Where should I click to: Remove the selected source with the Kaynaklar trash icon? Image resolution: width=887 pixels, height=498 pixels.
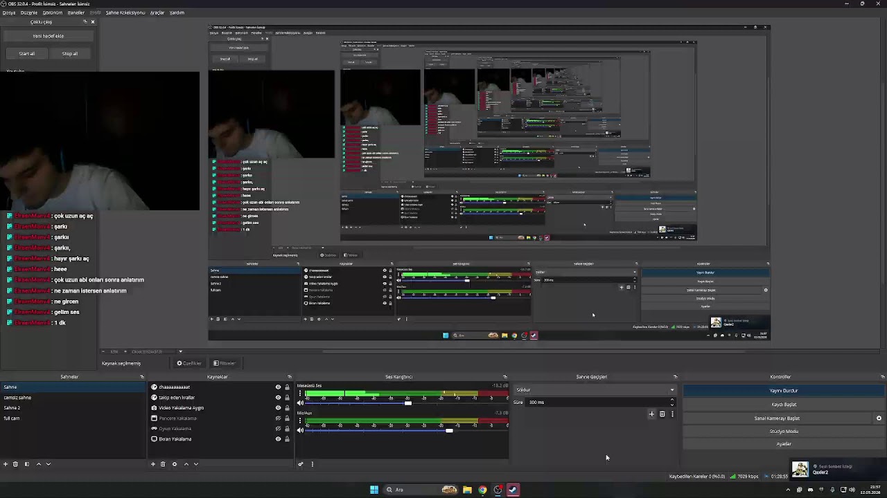[x=163, y=464]
